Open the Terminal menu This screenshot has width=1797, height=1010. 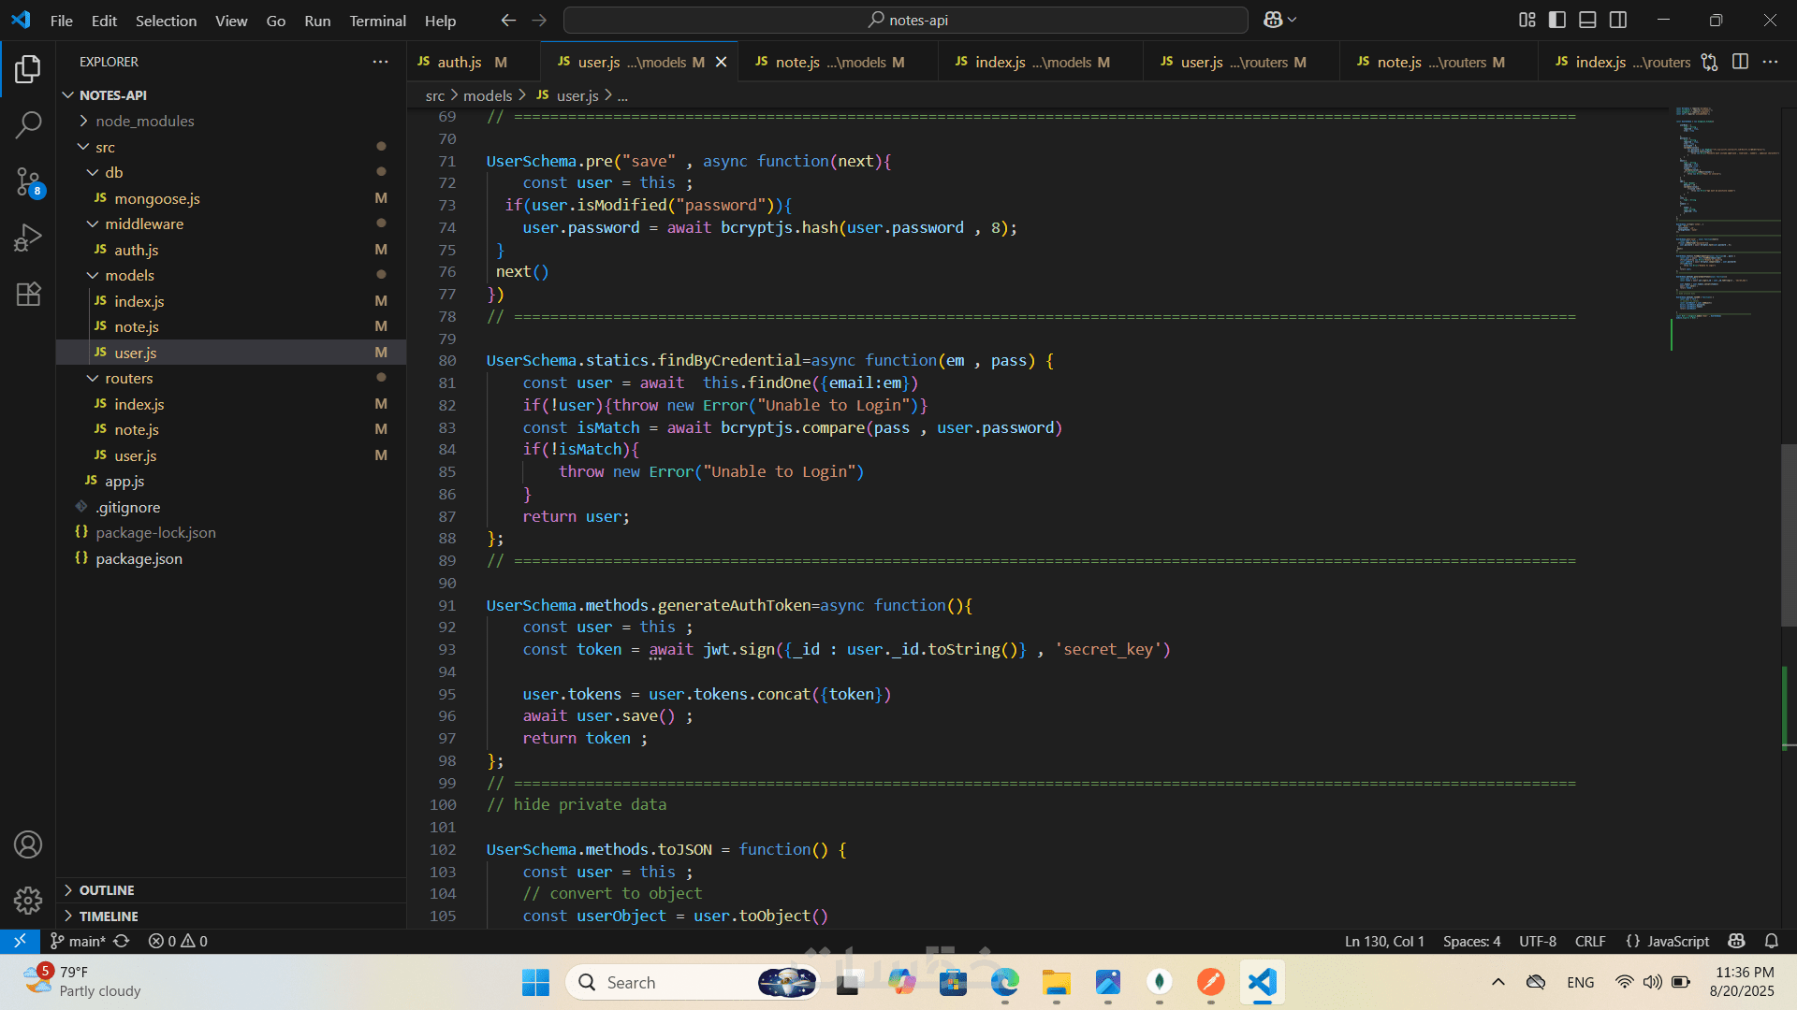tap(377, 20)
